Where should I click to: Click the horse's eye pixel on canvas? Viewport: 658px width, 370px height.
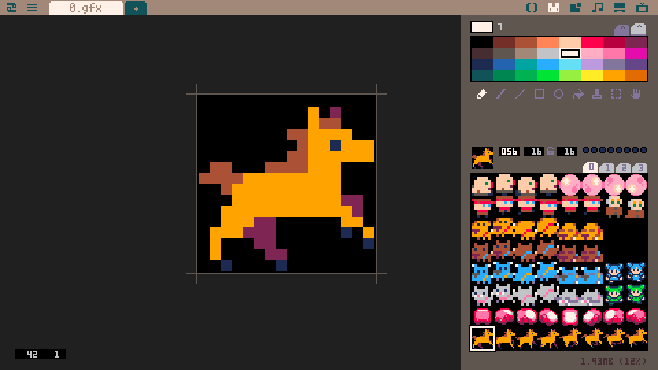[336, 145]
